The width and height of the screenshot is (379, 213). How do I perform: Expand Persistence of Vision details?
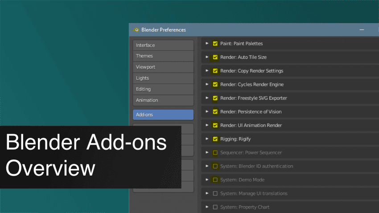coord(207,111)
